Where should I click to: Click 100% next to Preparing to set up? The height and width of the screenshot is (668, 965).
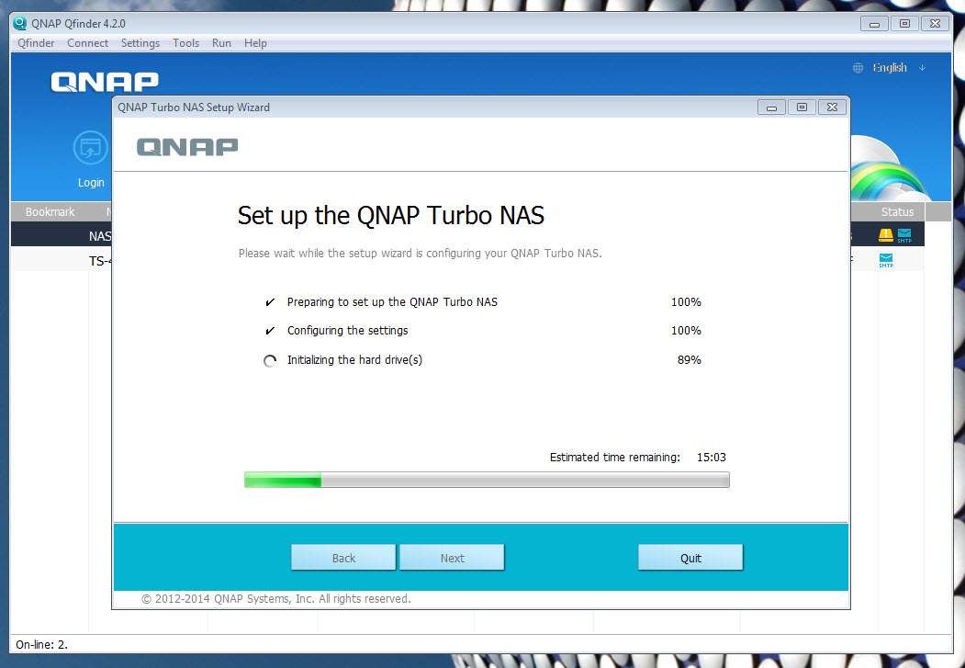686,302
